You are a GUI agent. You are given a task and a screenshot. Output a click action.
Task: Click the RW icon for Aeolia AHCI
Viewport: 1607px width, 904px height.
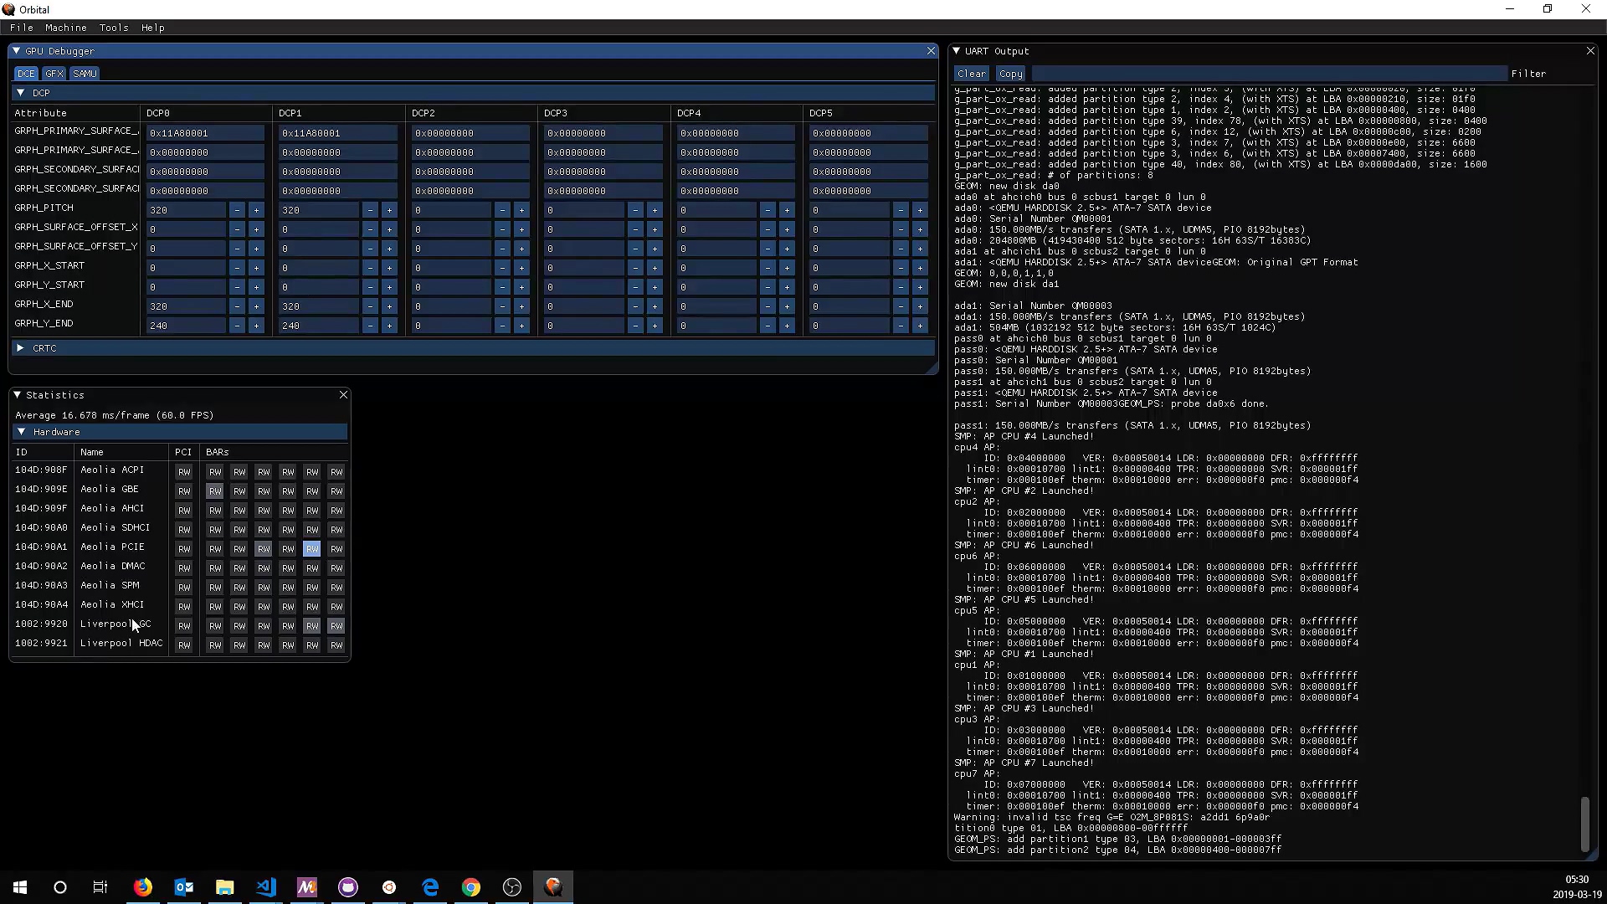point(183,510)
